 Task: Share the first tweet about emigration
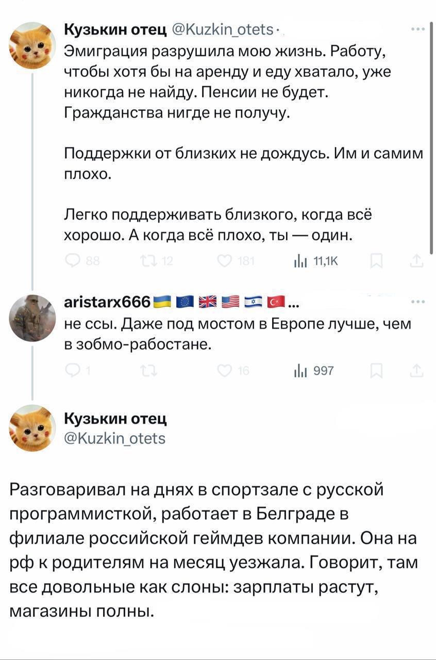point(416,262)
